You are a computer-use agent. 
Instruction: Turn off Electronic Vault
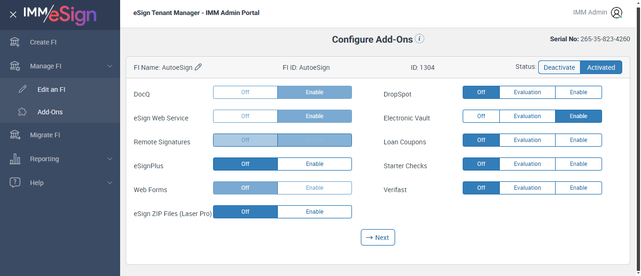point(481,116)
